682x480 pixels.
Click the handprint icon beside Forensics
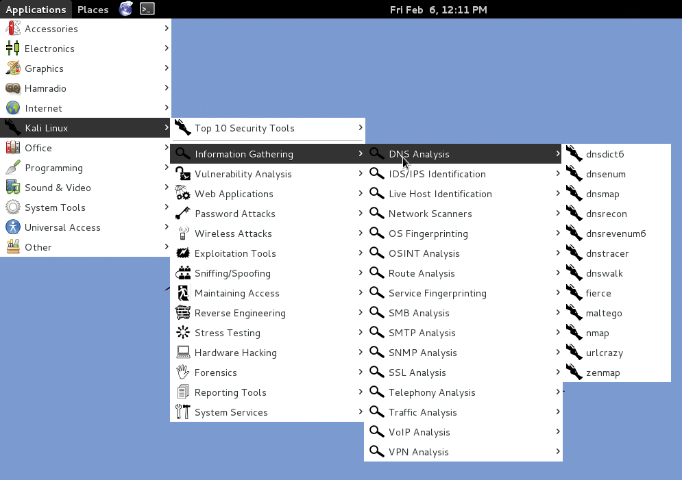click(x=182, y=372)
